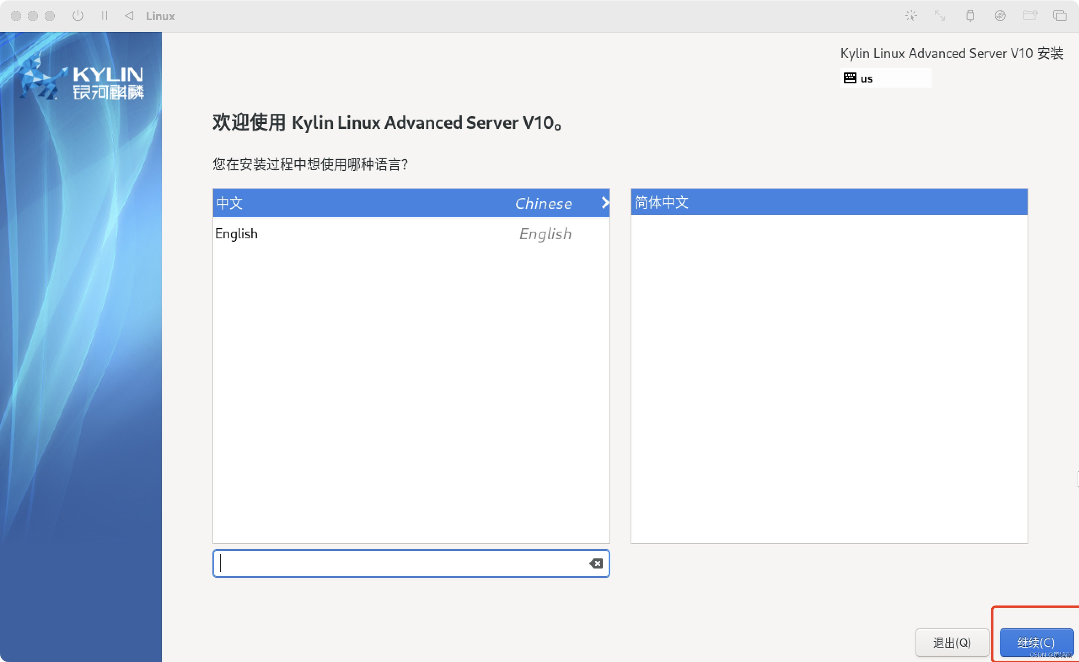Open the CD/DVD drive icon
Image resolution: width=1079 pixels, height=662 pixels.
pos(1000,16)
